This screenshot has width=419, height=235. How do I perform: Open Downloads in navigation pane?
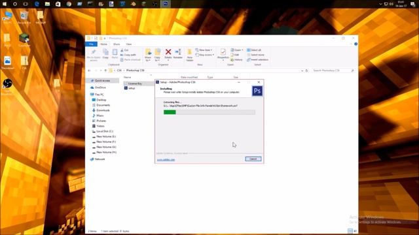click(x=103, y=110)
